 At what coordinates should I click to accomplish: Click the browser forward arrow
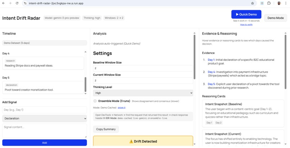10,3
